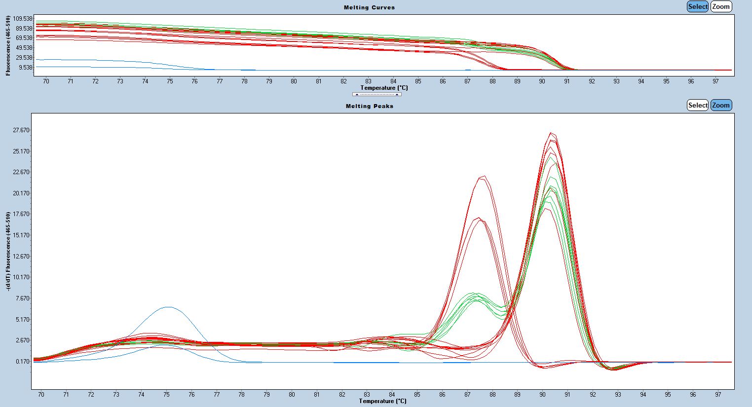
Task: Click left collapse arrow on chart splitter
Action: [357, 94]
